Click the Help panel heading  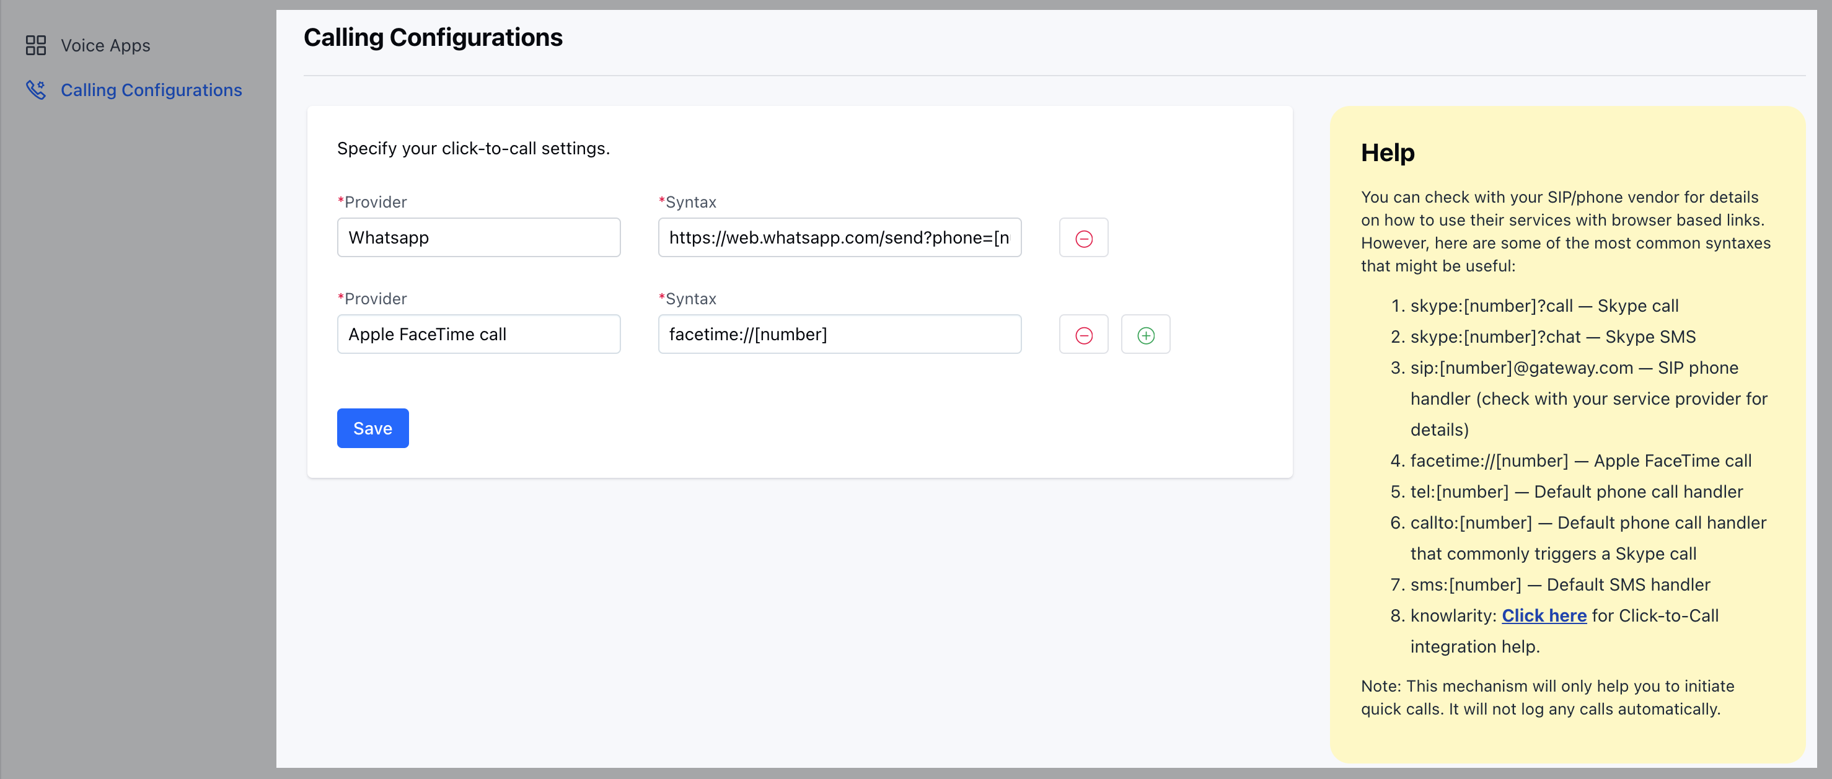(1387, 153)
